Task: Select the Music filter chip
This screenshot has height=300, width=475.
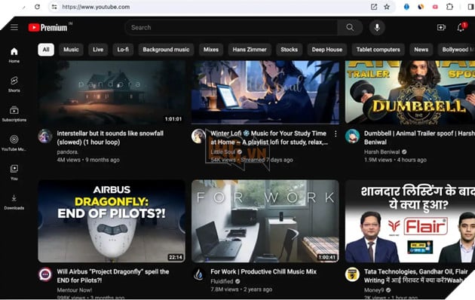Action: click(71, 50)
